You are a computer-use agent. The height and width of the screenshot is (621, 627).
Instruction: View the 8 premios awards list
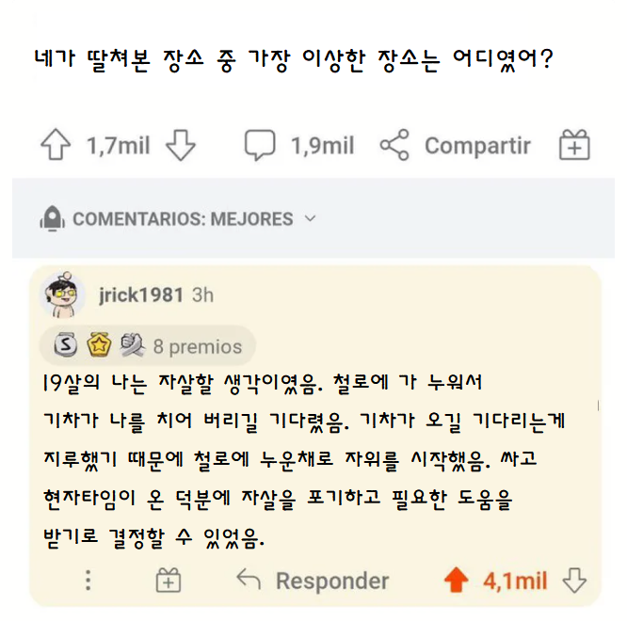pos(197,346)
